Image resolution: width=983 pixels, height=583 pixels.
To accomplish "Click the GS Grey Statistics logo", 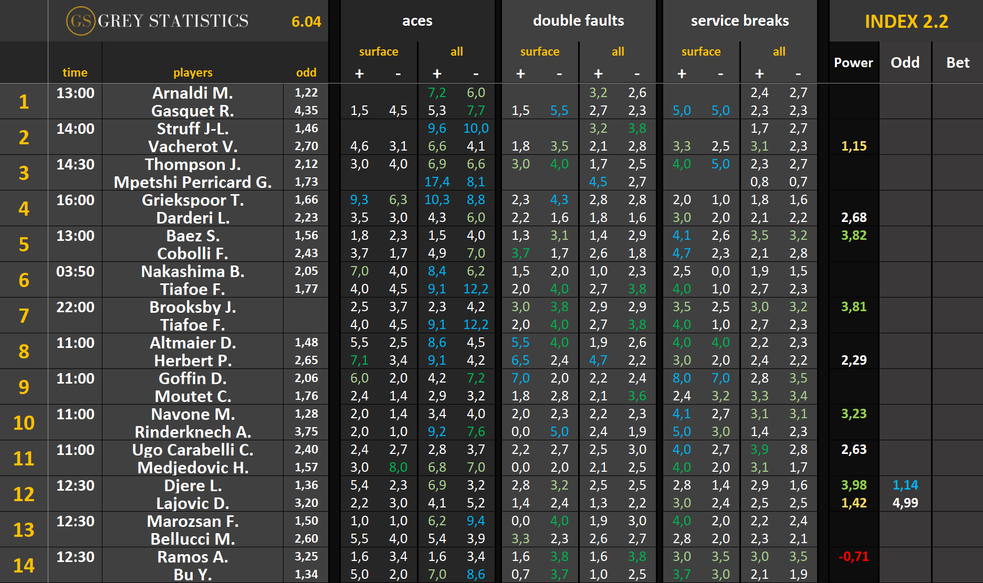I will tap(158, 21).
